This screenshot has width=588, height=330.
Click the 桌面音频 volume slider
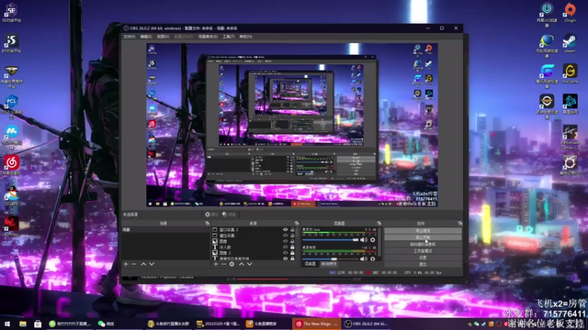pyautogui.click(x=330, y=259)
